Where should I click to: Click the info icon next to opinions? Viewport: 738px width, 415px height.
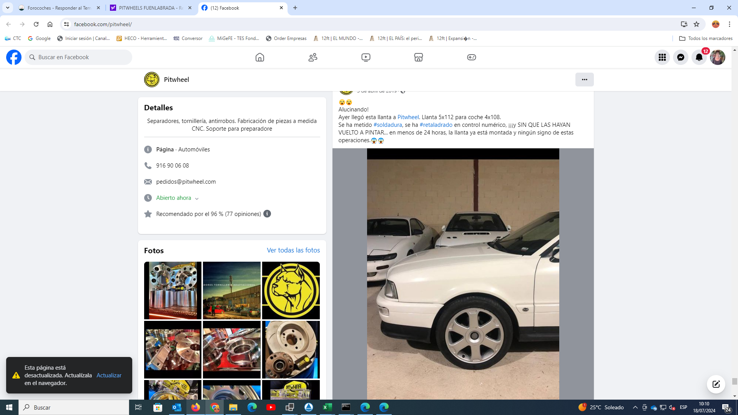click(267, 214)
